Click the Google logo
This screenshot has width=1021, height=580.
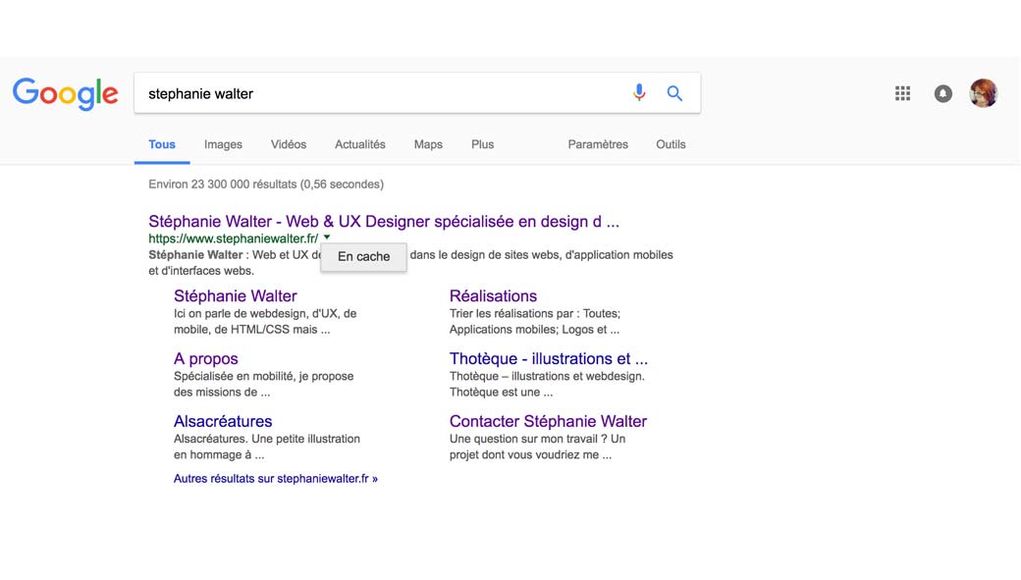pyautogui.click(x=65, y=94)
